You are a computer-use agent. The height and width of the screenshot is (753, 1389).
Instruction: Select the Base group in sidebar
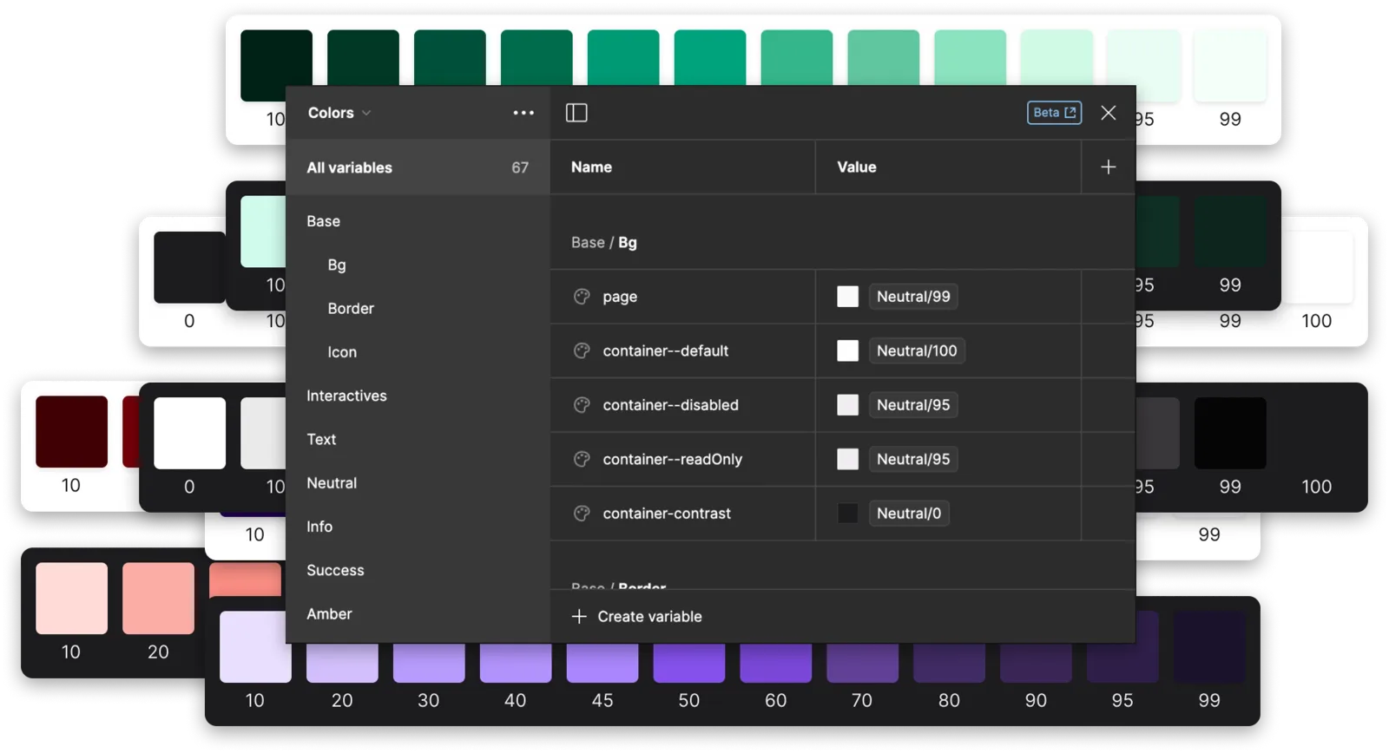click(x=323, y=221)
